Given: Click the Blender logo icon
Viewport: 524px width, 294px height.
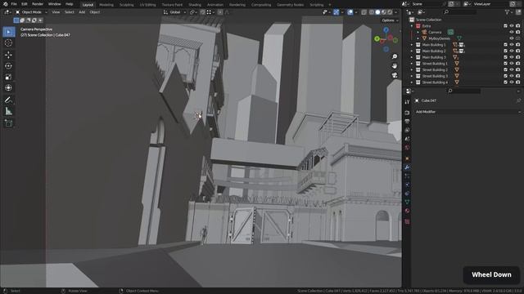Looking at the screenshot, I should 5,4.
